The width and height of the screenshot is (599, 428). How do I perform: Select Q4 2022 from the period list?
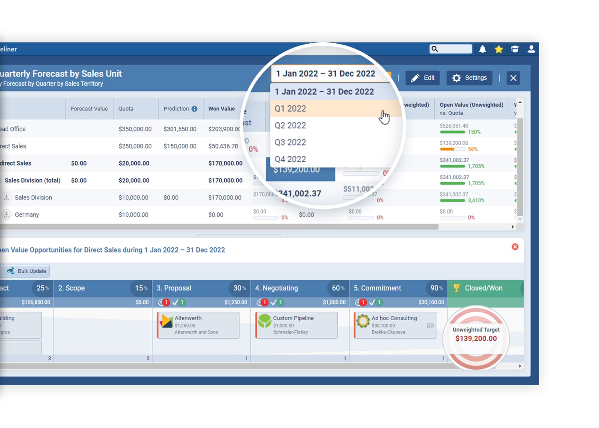pos(290,159)
